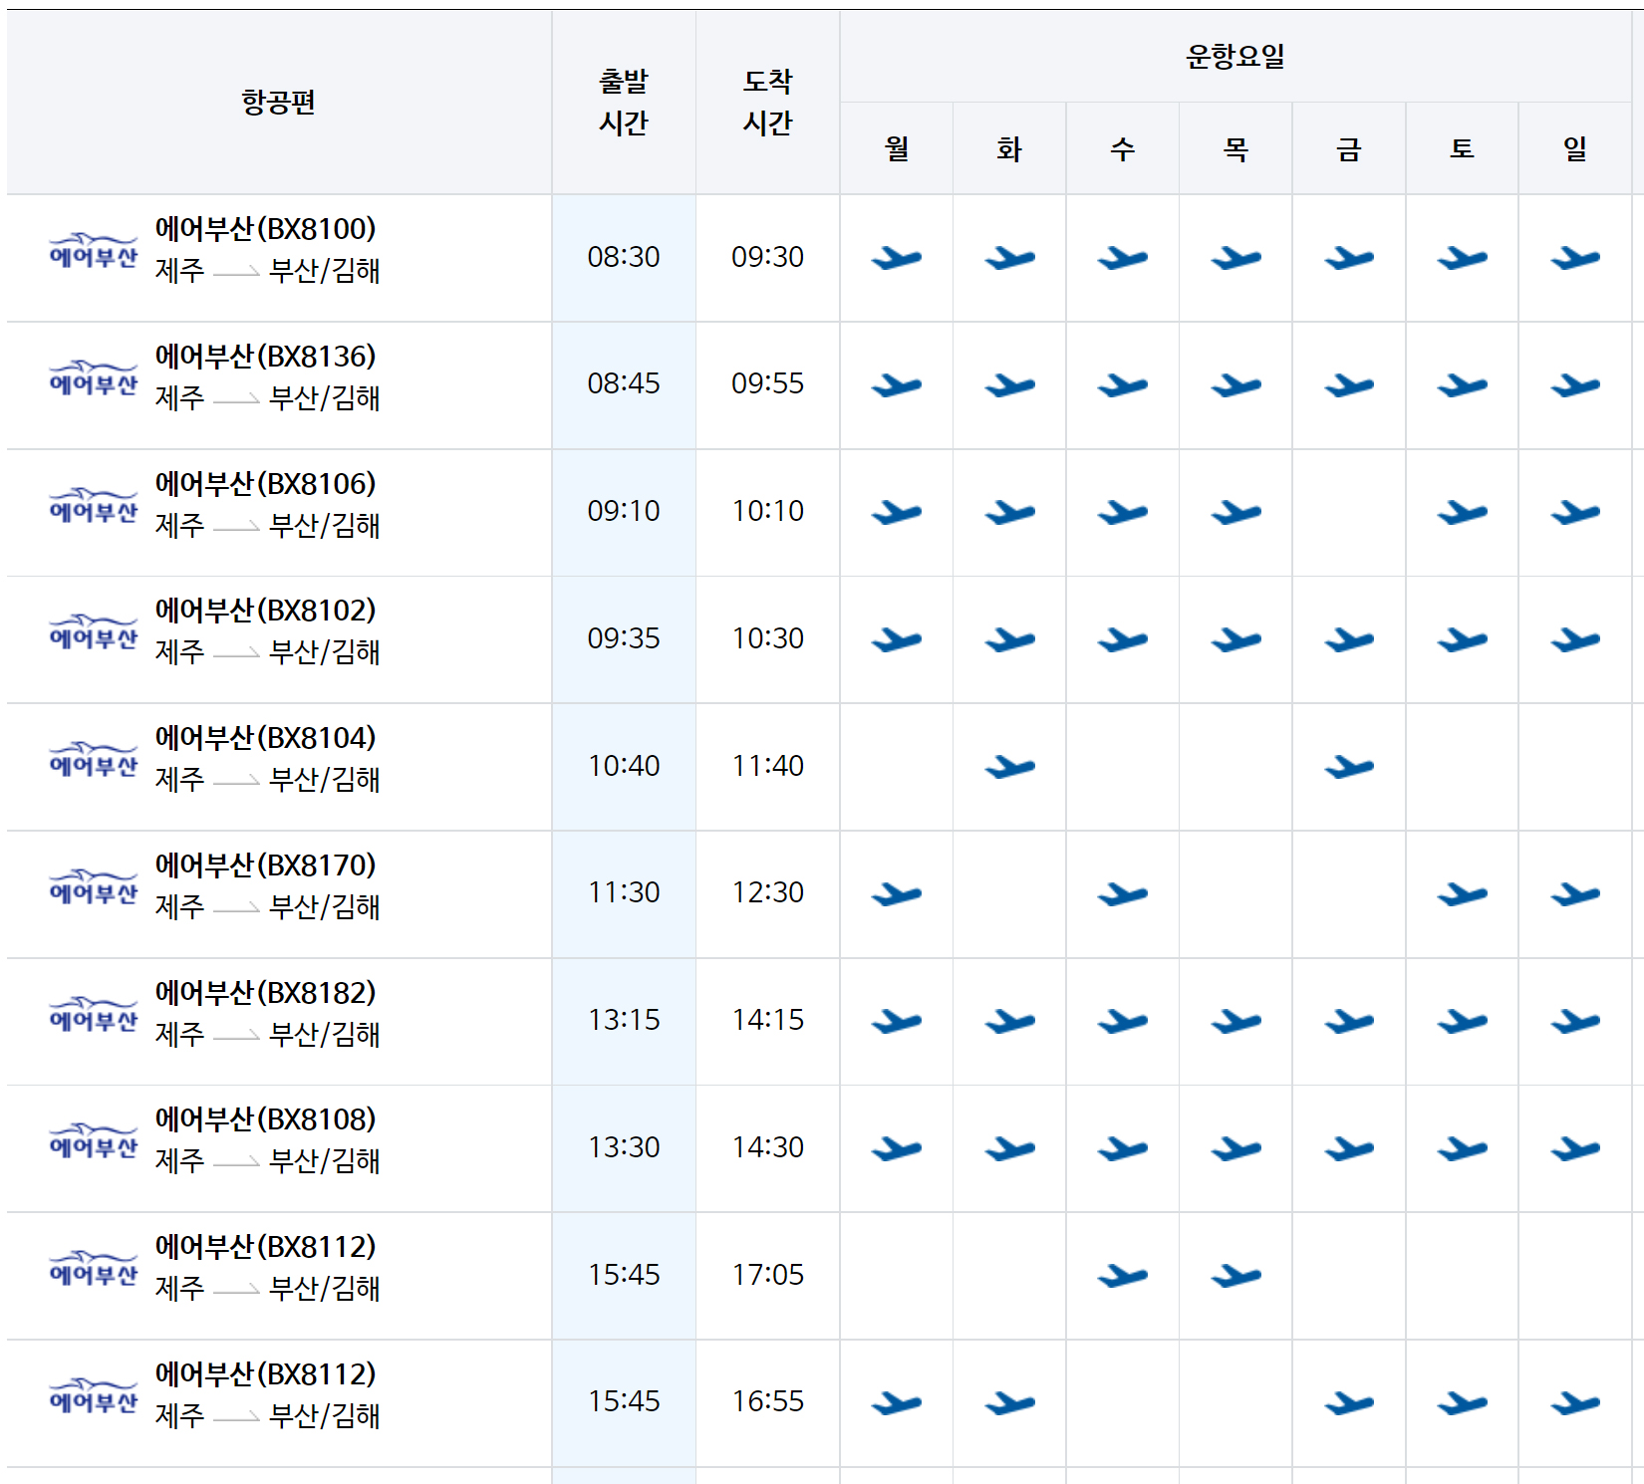The width and height of the screenshot is (1644, 1484).
Task: Click the 화 day column header
Action: [1009, 148]
